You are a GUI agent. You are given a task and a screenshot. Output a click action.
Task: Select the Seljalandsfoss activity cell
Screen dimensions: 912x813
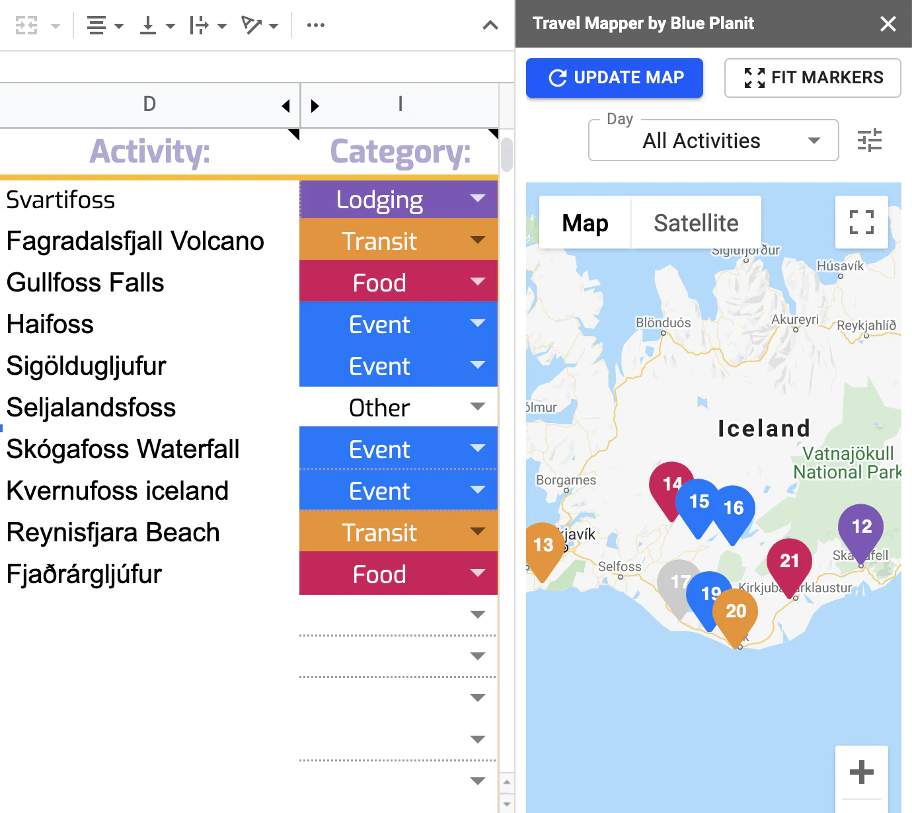(x=149, y=407)
